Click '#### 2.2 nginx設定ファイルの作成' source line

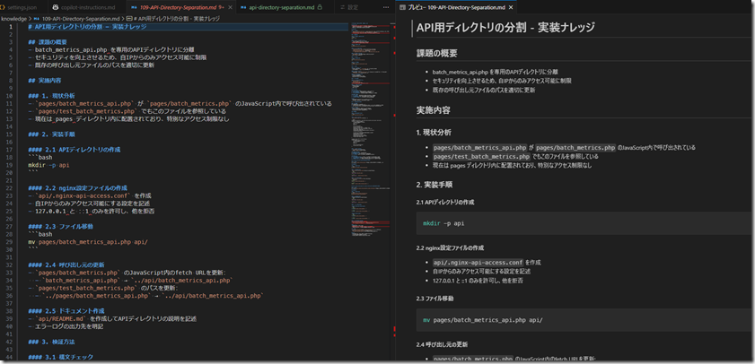(78, 188)
